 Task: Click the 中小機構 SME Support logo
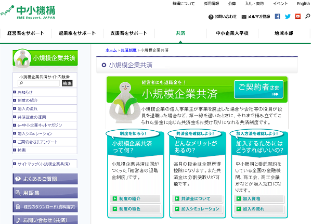[x=28, y=12]
